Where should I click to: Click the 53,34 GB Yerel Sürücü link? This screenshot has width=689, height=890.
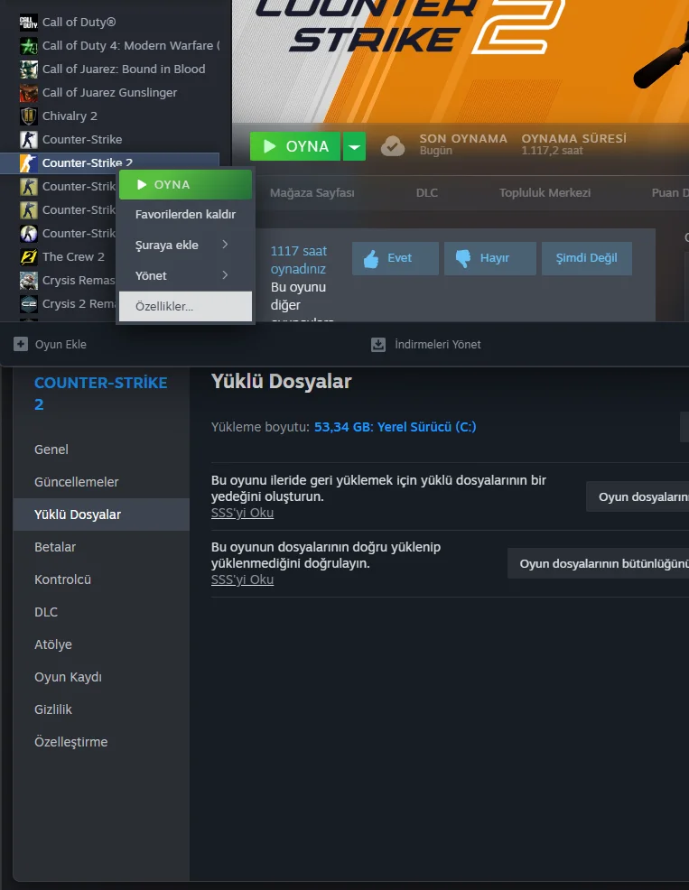(x=395, y=427)
